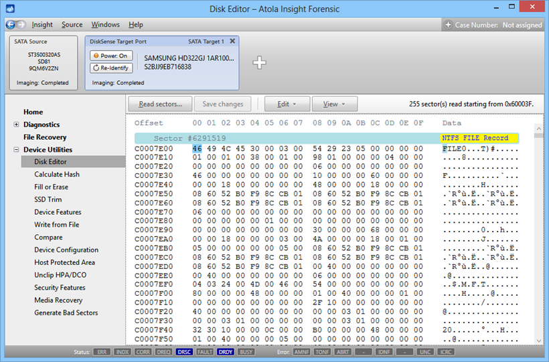Screen dimensions: 549x362
Task: Click the highlighted F in FILE0 data column
Action: (445, 149)
